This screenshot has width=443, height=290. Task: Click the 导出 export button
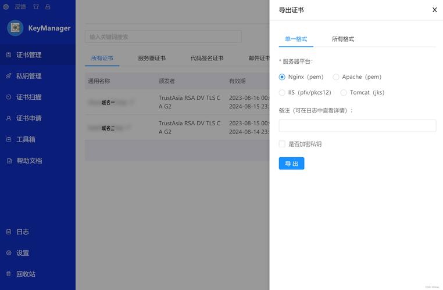[x=292, y=164]
